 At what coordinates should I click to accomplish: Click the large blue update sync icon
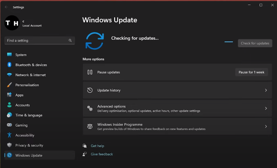95,41
